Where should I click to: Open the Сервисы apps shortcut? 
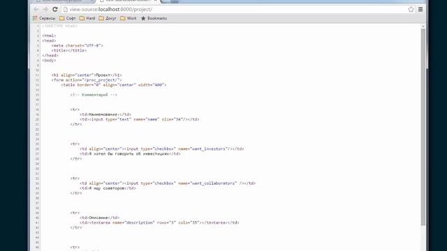click(x=44, y=18)
